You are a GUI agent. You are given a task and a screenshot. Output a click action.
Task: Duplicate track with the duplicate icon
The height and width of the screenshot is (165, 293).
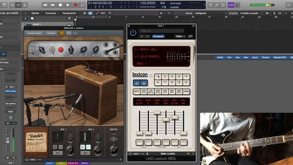pyautogui.click(x=32, y=18)
